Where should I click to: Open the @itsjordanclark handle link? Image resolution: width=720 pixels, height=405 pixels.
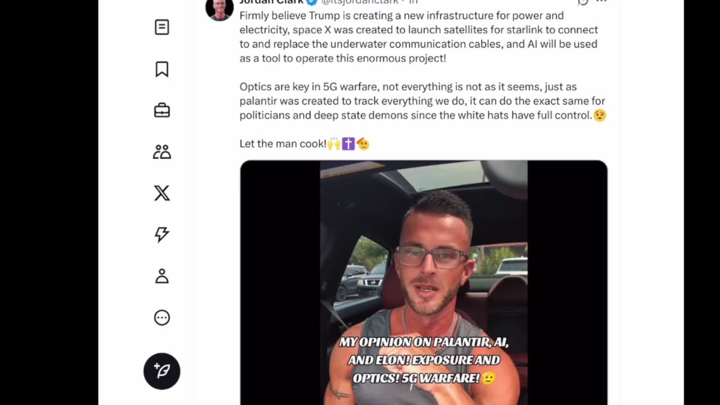[x=359, y=2]
